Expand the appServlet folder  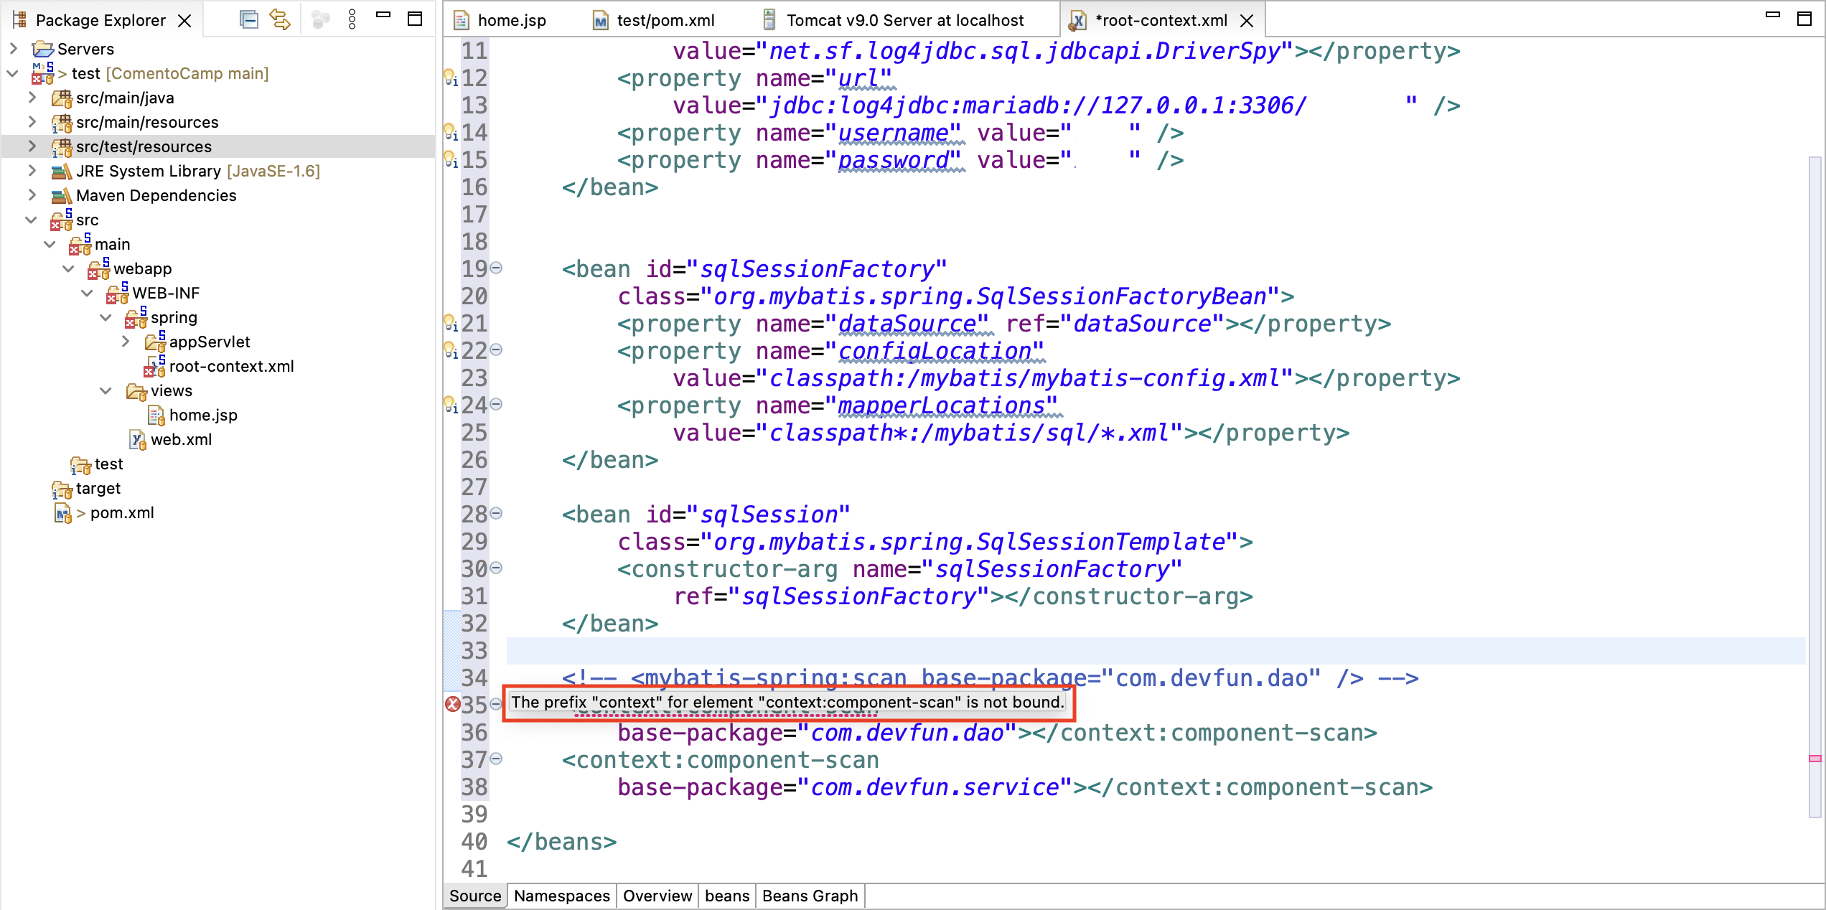click(x=125, y=342)
